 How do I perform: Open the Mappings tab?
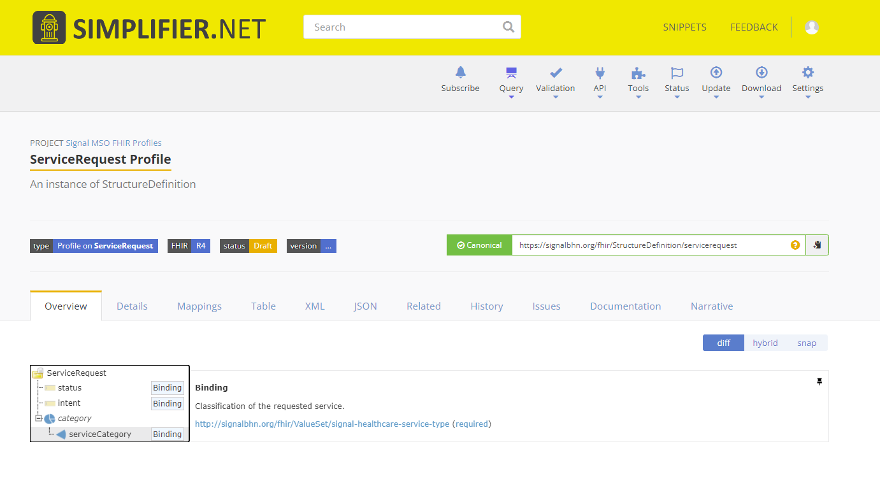[x=199, y=306]
